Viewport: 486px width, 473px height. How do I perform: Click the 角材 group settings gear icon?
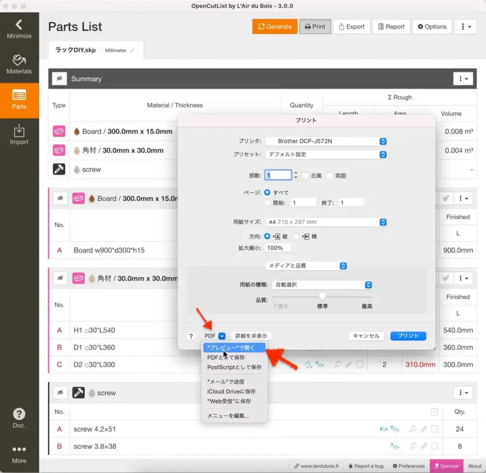click(446, 278)
